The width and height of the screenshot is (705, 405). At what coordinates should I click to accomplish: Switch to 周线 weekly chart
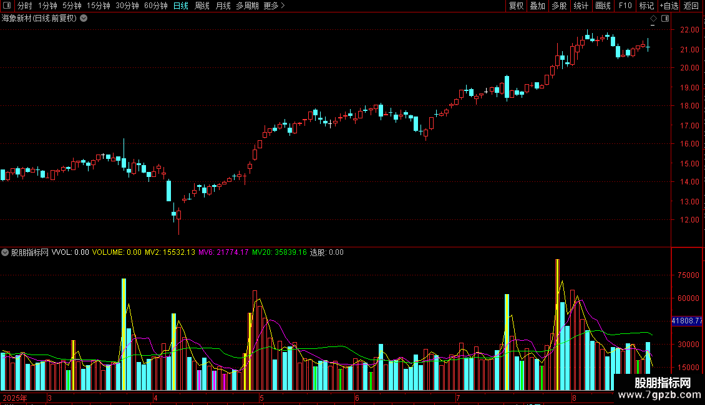[202, 6]
